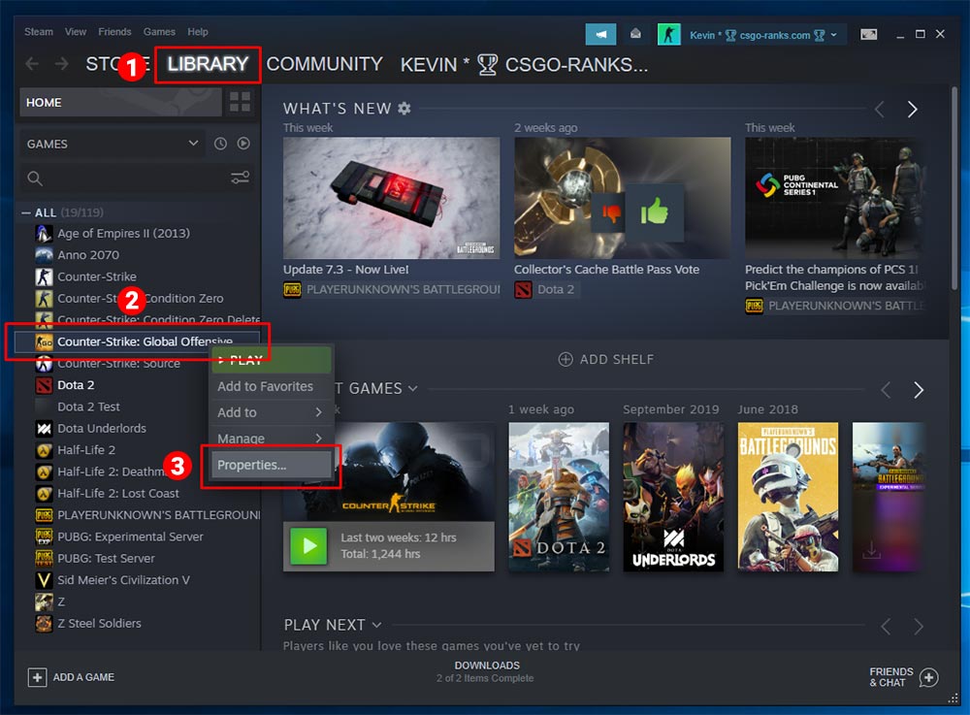
Task: Open the announcements megaphone icon
Action: click(x=600, y=35)
